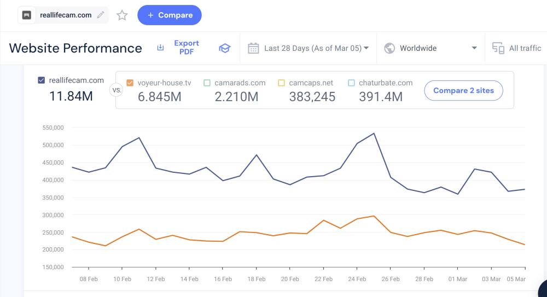This screenshot has width=547, height=297.
Task: Click the calendar icon for date range
Action: click(253, 48)
